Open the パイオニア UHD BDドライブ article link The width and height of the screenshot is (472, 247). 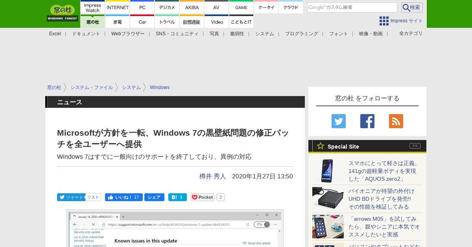[x=382, y=199]
